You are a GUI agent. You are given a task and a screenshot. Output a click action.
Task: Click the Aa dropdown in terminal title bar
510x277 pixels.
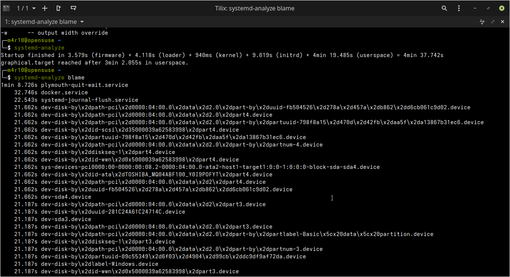tap(482, 22)
